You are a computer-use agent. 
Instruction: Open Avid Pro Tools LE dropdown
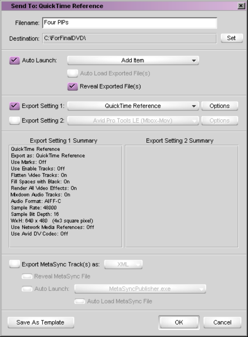pyautogui.click(x=133, y=121)
